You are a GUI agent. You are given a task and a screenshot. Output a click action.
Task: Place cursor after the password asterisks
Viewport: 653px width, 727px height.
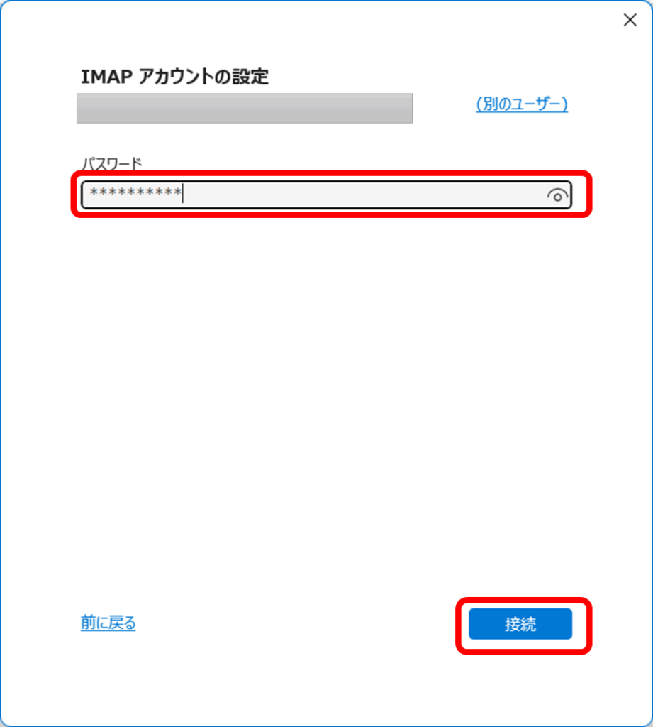pyautogui.click(x=184, y=193)
